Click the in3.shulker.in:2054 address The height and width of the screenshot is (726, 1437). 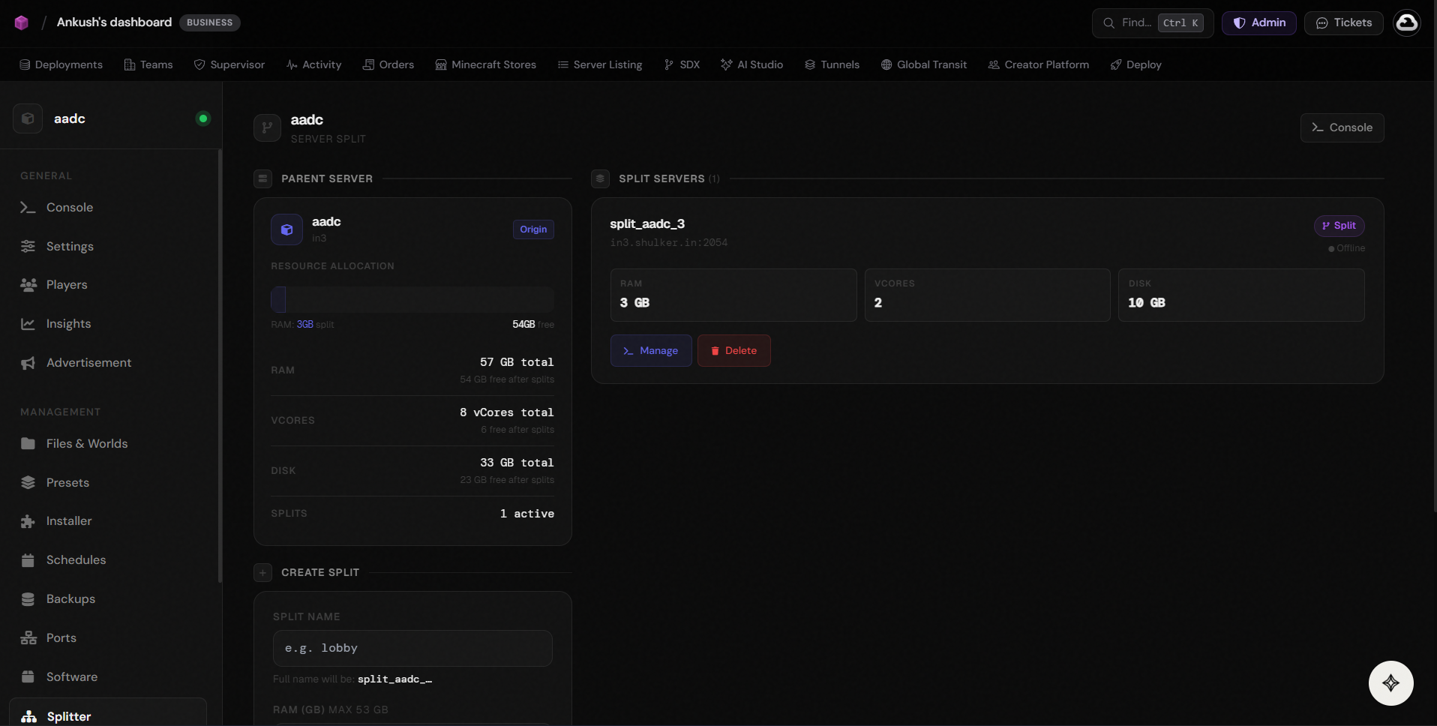(669, 242)
